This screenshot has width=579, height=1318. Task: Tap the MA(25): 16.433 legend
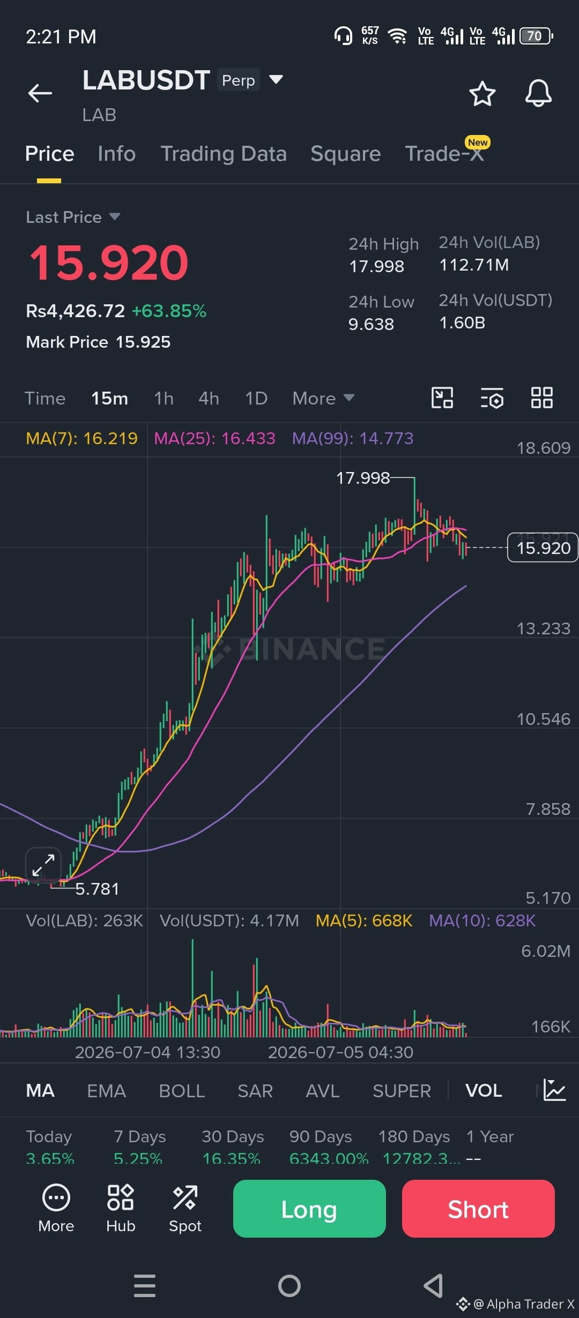point(214,438)
